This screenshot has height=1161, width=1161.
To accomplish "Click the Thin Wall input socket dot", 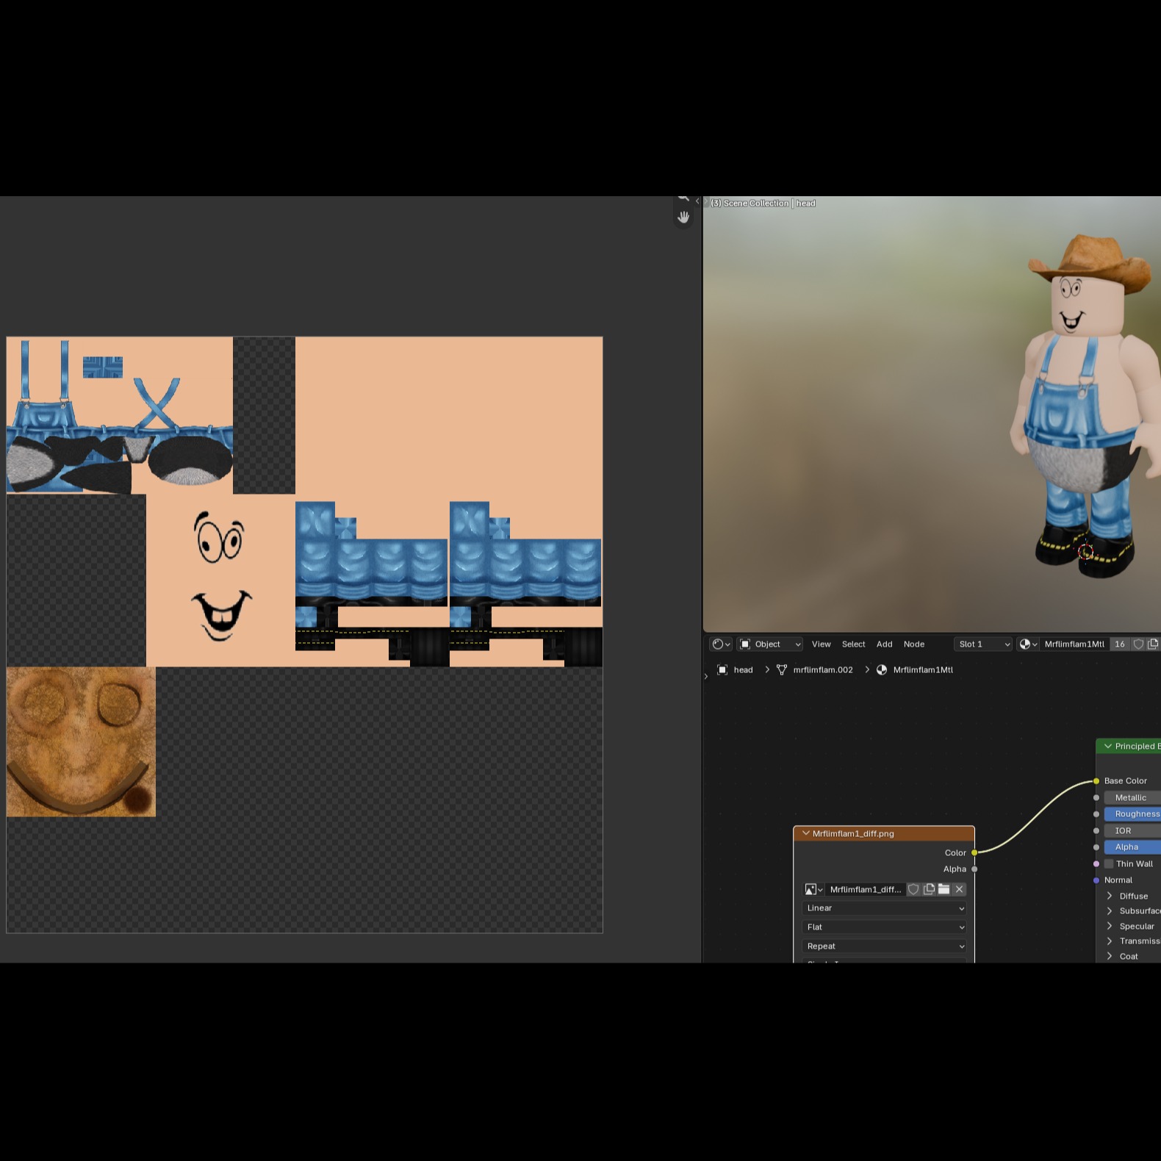I will pyautogui.click(x=1096, y=864).
